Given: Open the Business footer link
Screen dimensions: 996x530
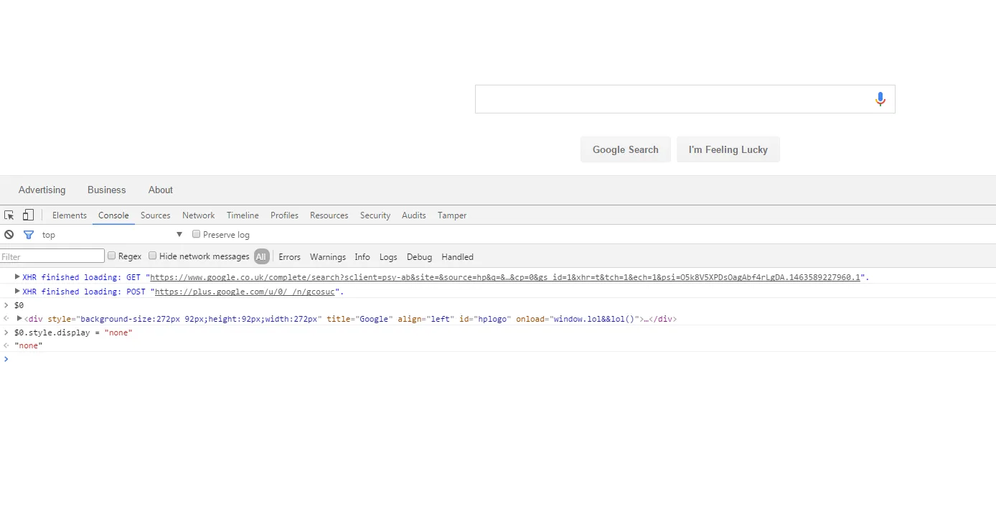Looking at the screenshot, I should pos(107,190).
